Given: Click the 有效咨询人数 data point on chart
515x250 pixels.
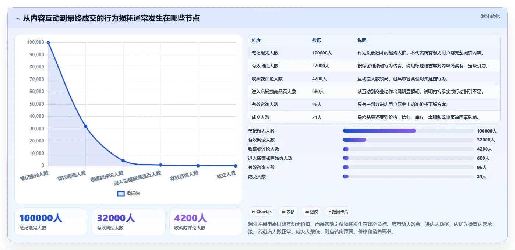Looking at the screenshot, I should [198, 166].
